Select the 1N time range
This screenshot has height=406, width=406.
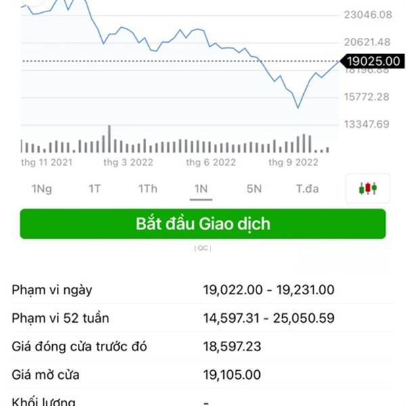pos(201,189)
